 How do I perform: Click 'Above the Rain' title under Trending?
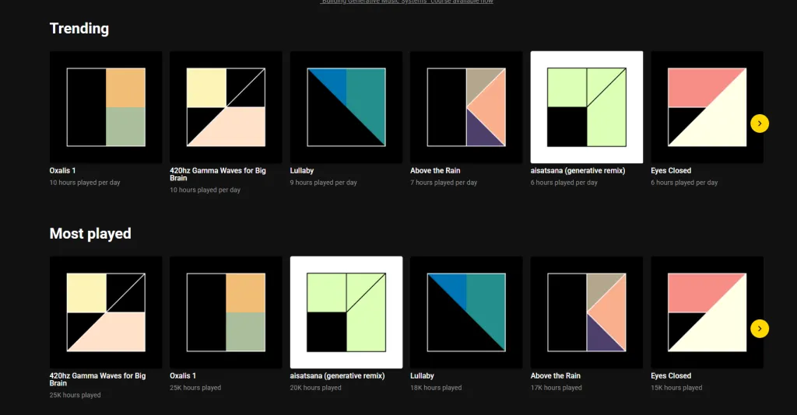click(435, 170)
